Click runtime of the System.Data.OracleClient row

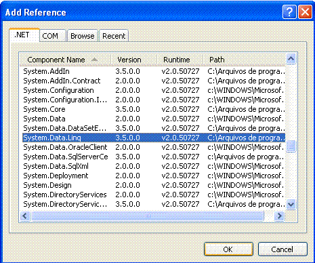click(x=180, y=147)
